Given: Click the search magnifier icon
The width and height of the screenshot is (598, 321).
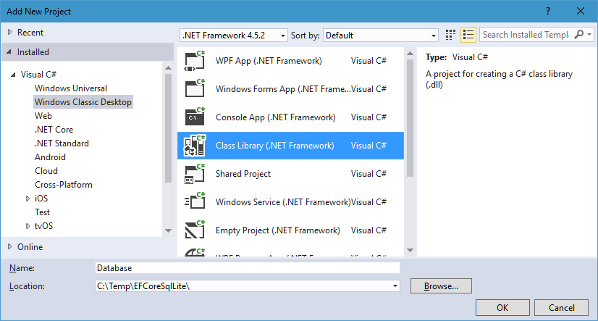Looking at the screenshot, I should click(x=579, y=34).
